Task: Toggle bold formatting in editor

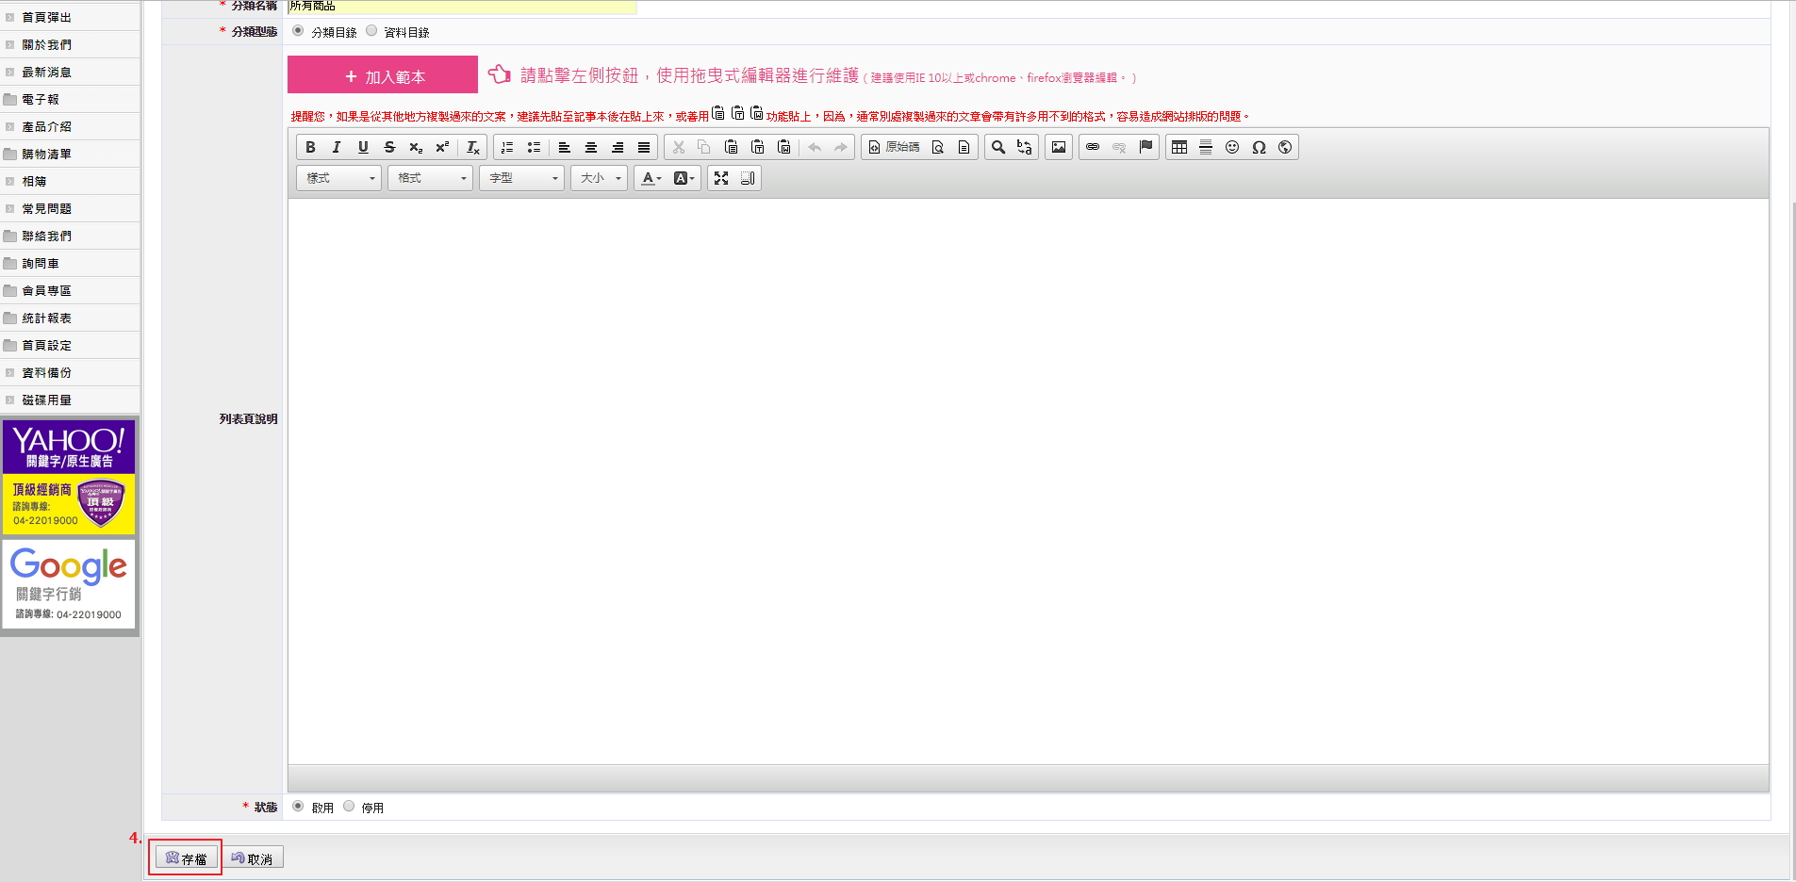Action: tap(310, 147)
